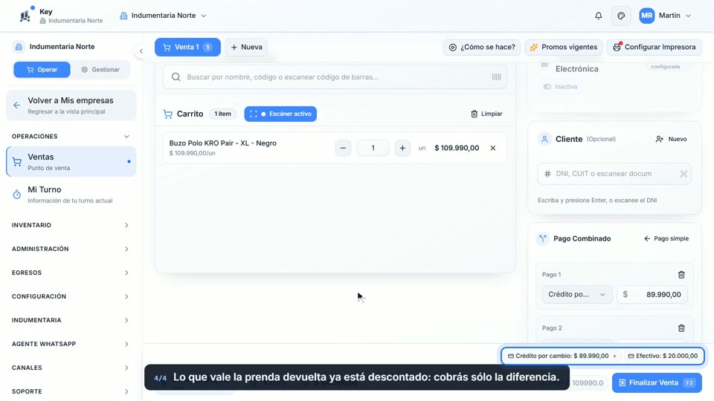Click the Pago Combinado split icon
The width and height of the screenshot is (714, 401).
(542, 238)
